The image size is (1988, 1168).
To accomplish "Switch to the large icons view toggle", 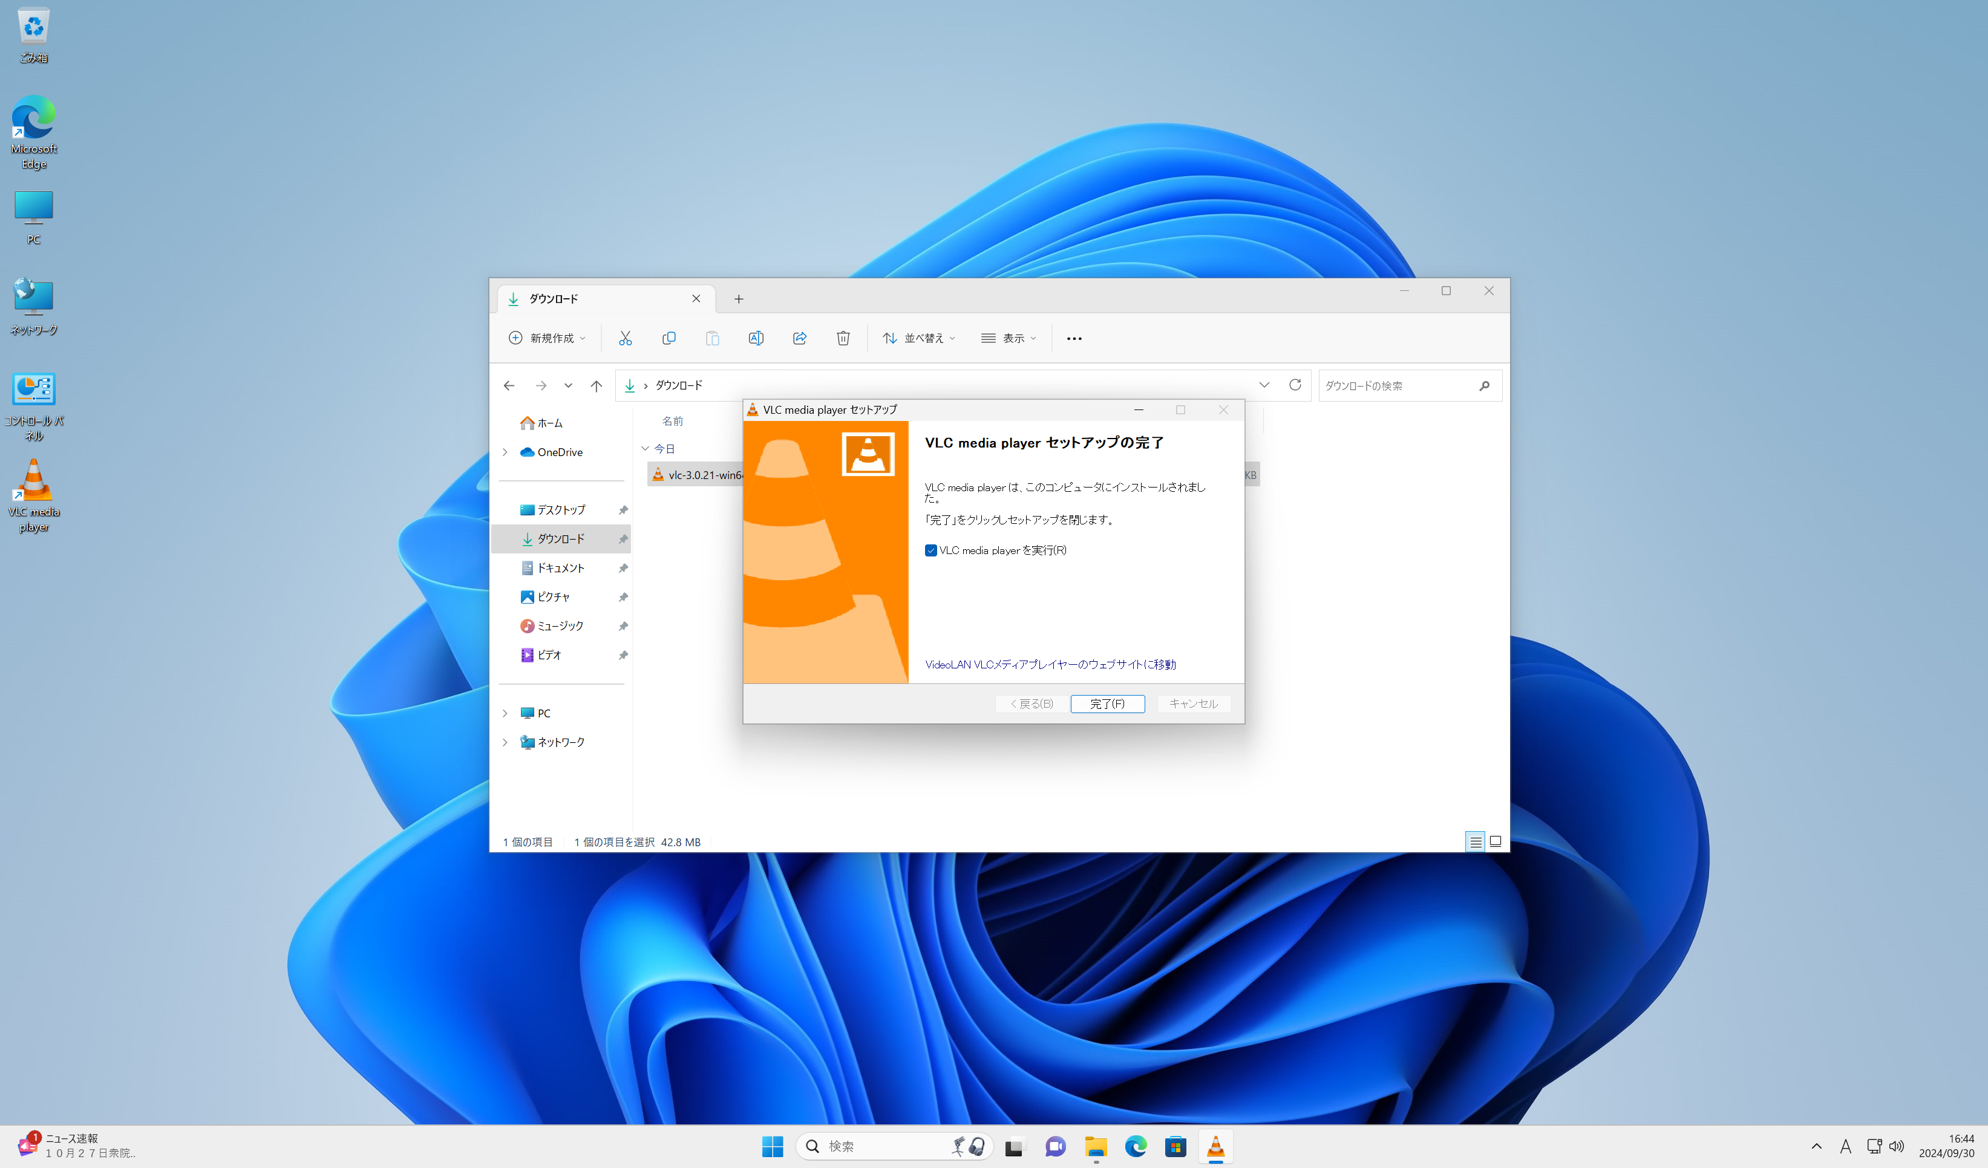I will pos(1495,841).
